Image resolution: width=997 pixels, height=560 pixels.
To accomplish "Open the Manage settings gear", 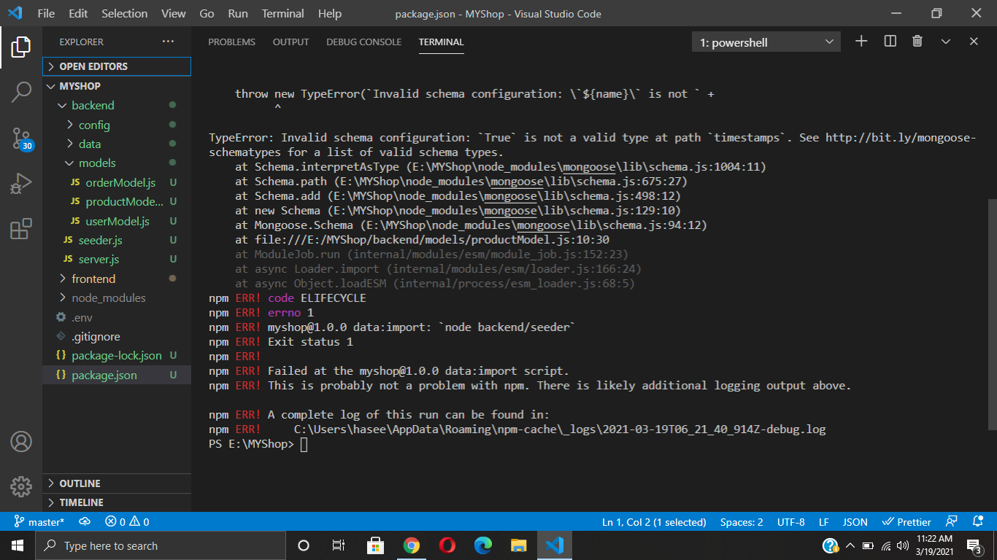I will coord(20,486).
